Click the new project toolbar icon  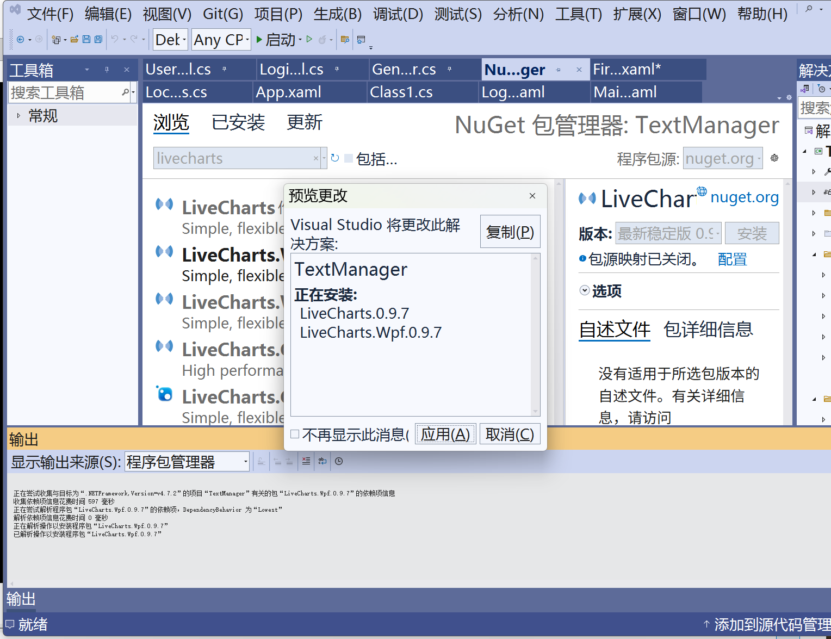click(55, 40)
